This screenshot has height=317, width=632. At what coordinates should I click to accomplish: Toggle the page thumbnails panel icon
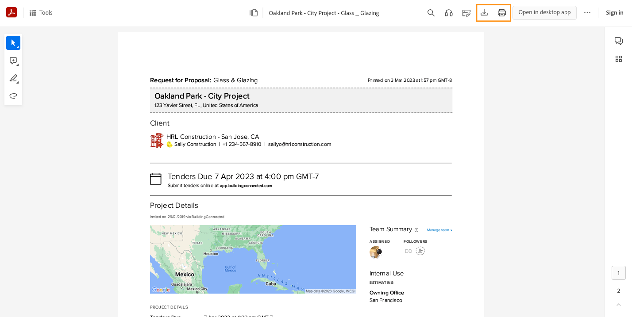pyautogui.click(x=254, y=13)
